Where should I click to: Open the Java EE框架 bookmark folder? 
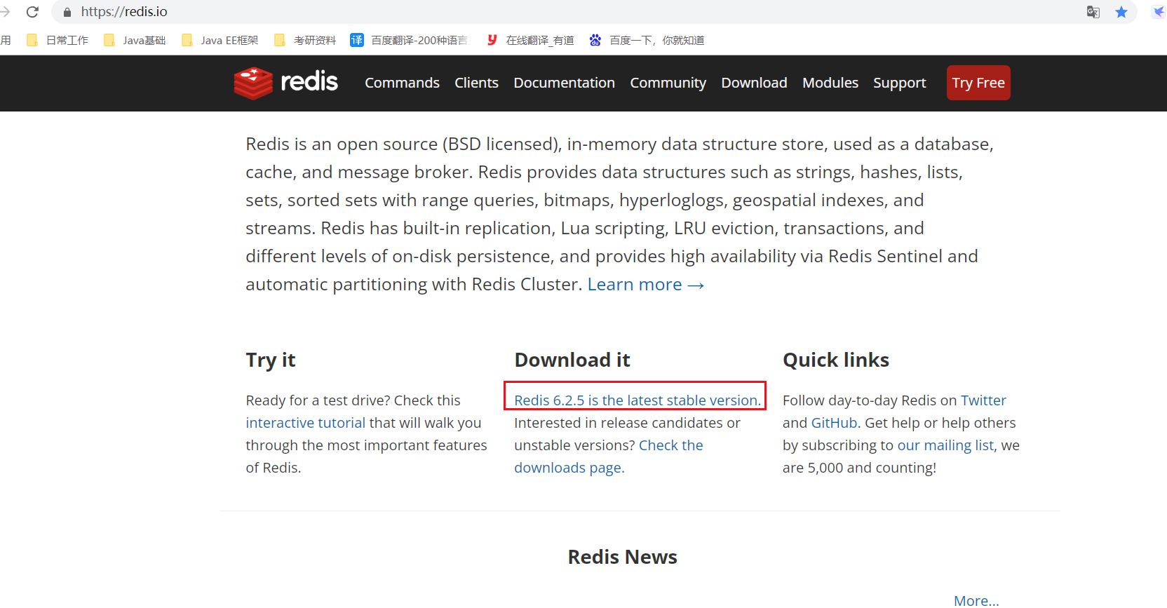pyautogui.click(x=220, y=41)
